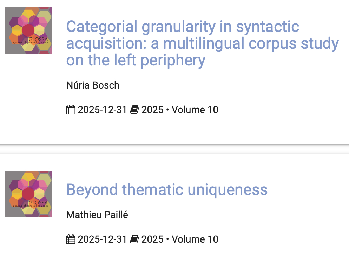The width and height of the screenshot is (349, 257).
Task: Select author name Núria Bosch
Action: pyautogui.click(x=93, y=85)
